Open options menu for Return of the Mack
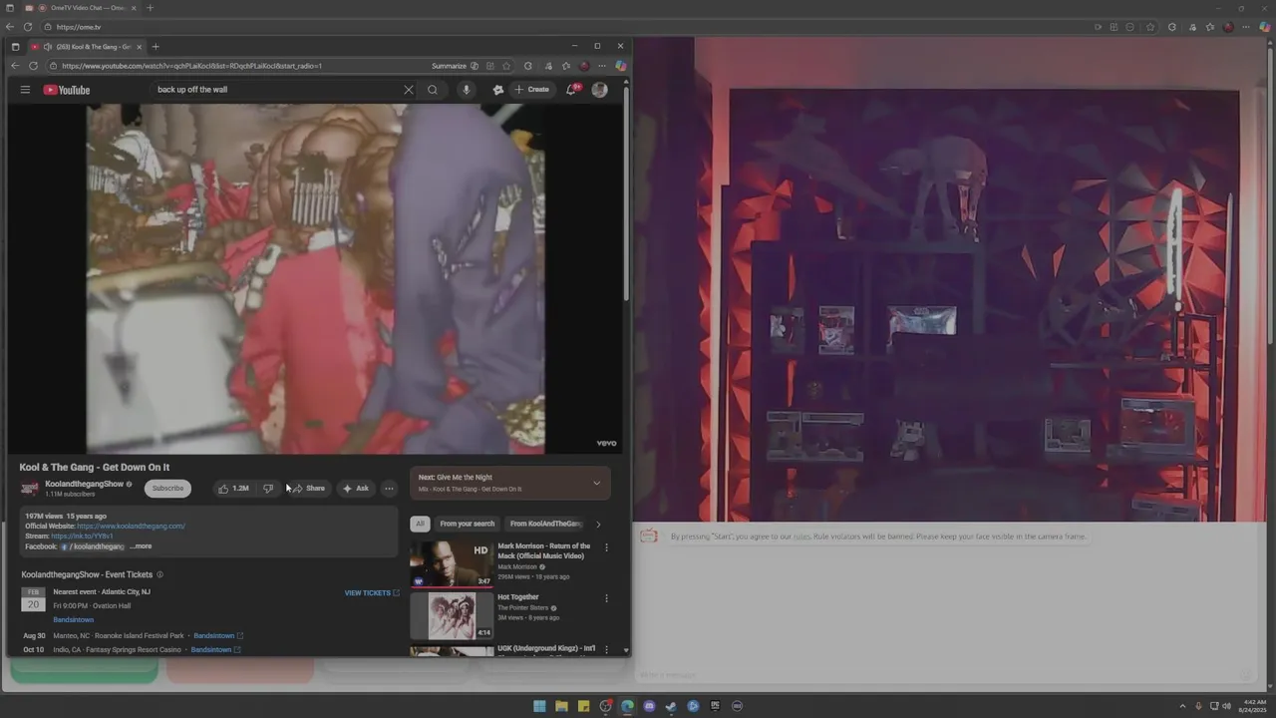1276x718 pixels. (x=606, y=547)
